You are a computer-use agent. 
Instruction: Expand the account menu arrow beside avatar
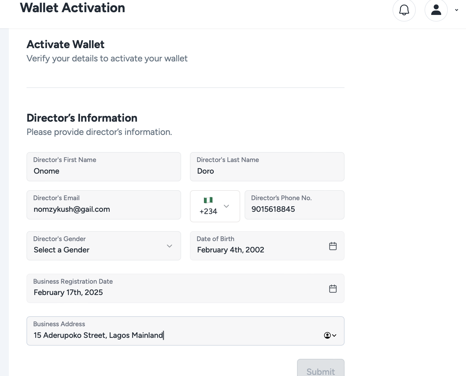(x=457, y=10)
